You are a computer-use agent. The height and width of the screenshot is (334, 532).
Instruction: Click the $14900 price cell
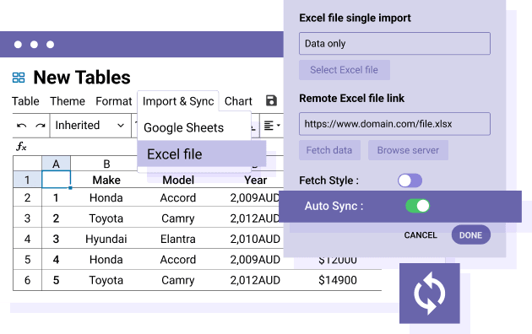point(338,280)
